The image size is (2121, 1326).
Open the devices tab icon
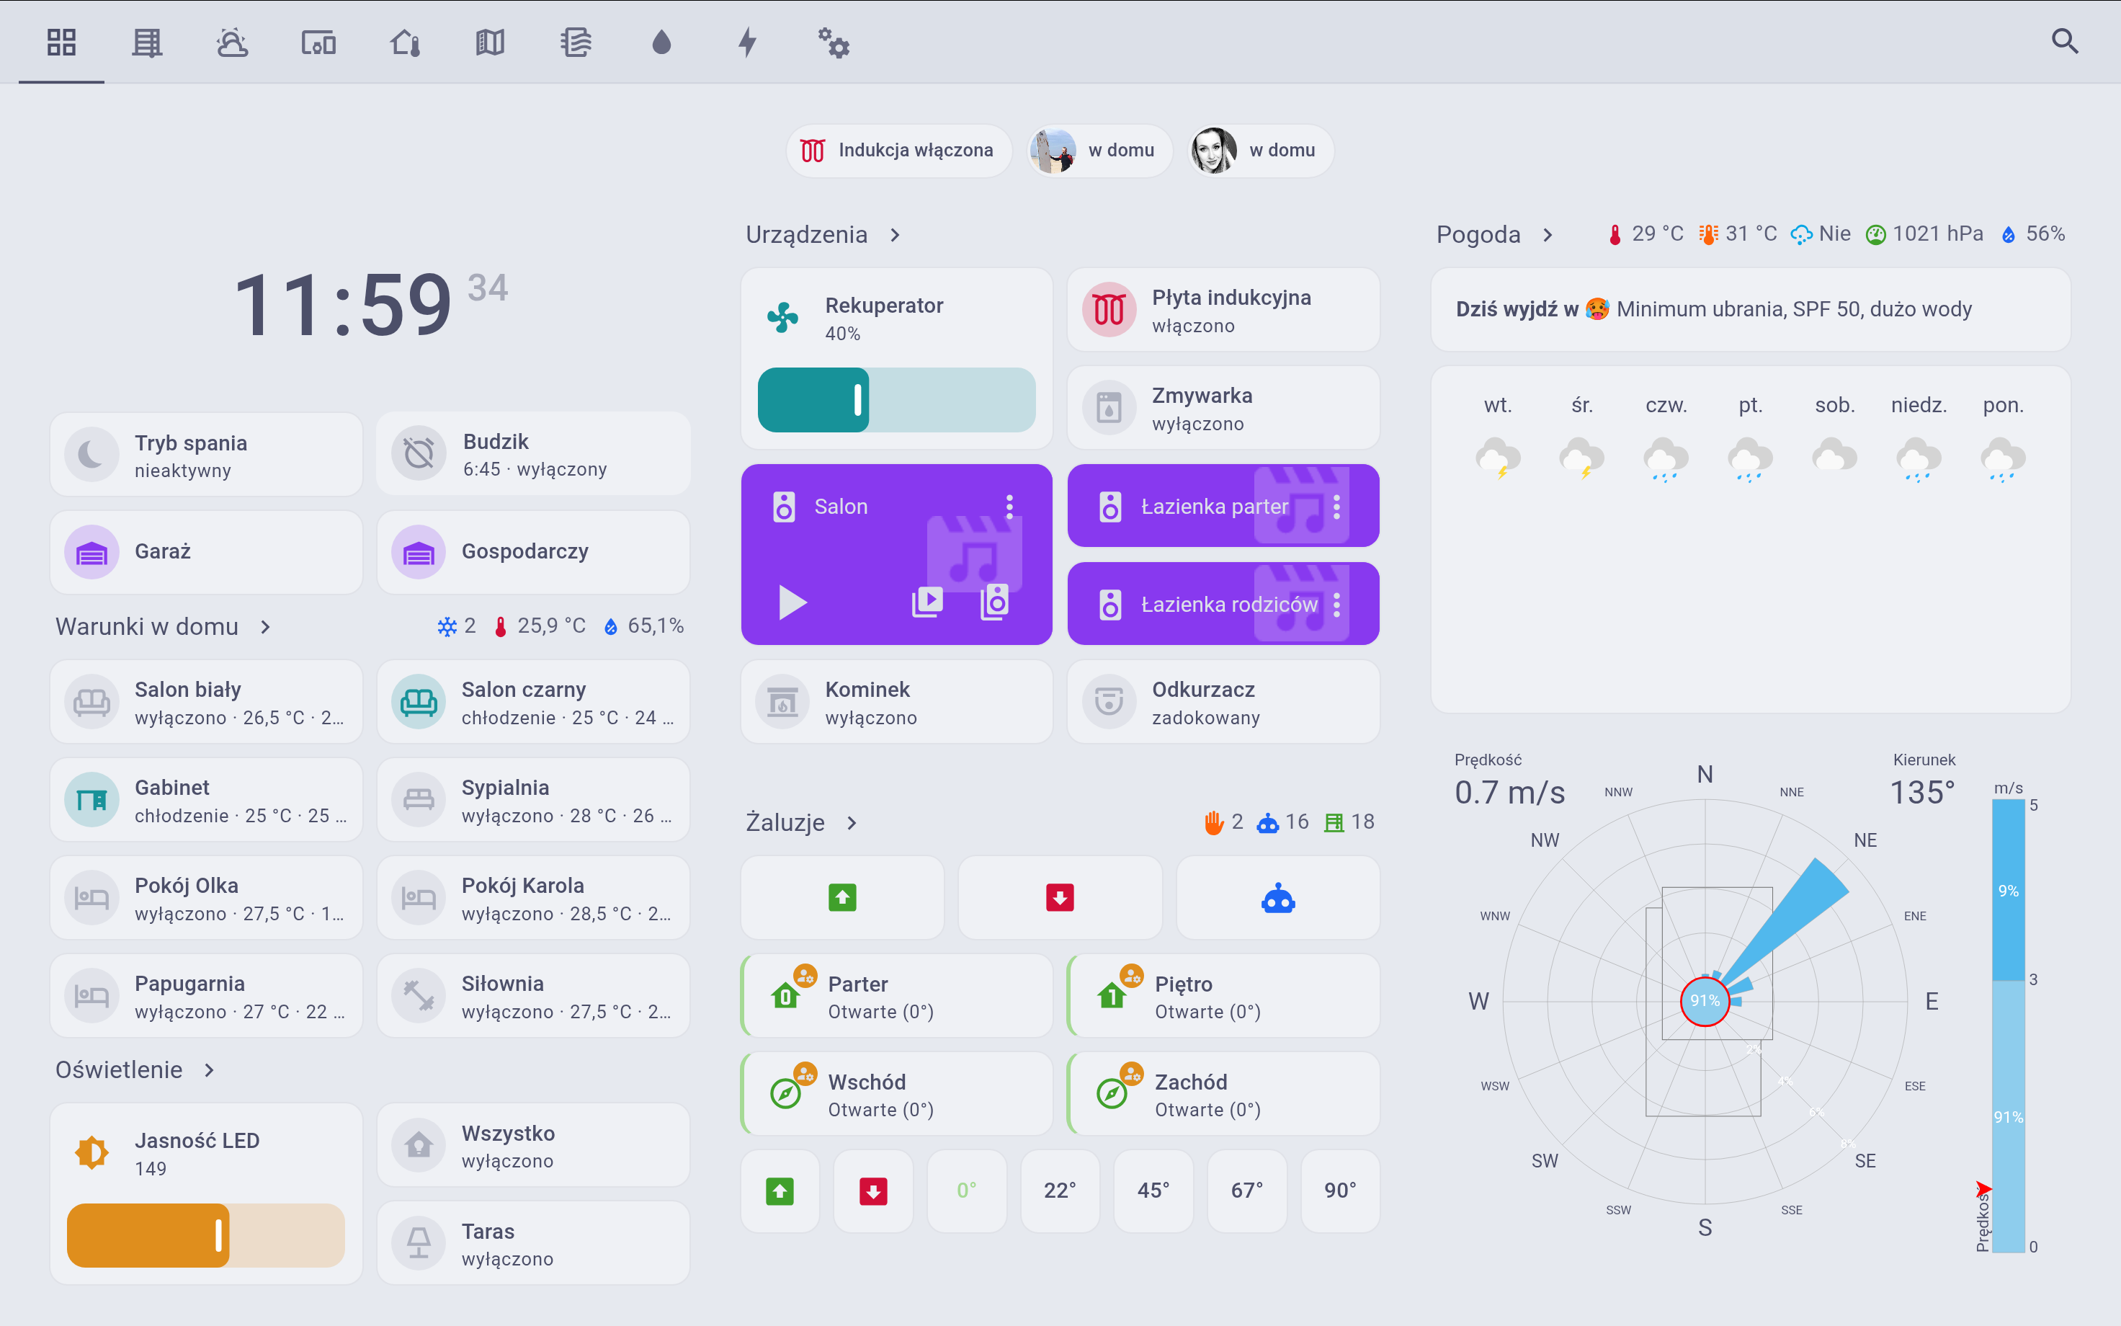(318, 42)
